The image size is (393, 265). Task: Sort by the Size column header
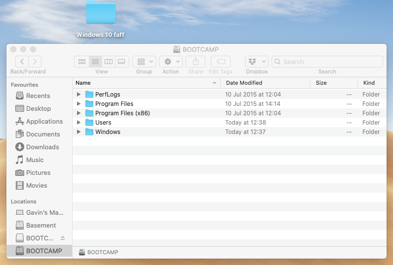point(334,83)
